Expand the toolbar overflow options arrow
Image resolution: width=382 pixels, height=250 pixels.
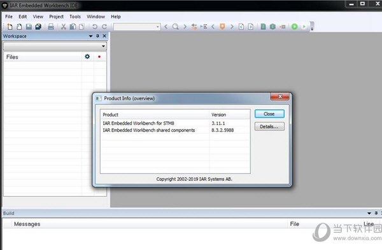click(x=312, y=29)
